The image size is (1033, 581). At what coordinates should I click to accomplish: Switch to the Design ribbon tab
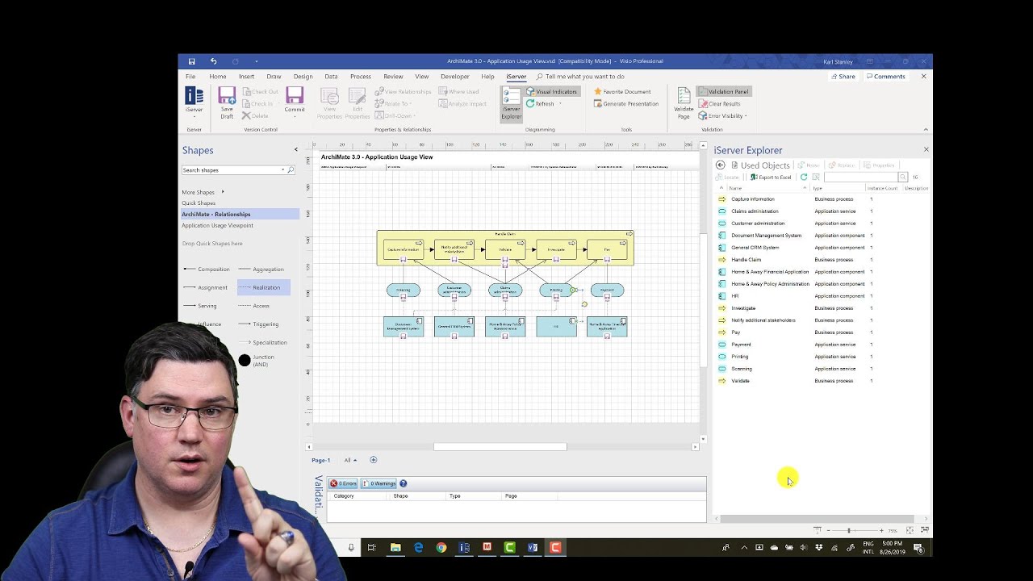303,77
